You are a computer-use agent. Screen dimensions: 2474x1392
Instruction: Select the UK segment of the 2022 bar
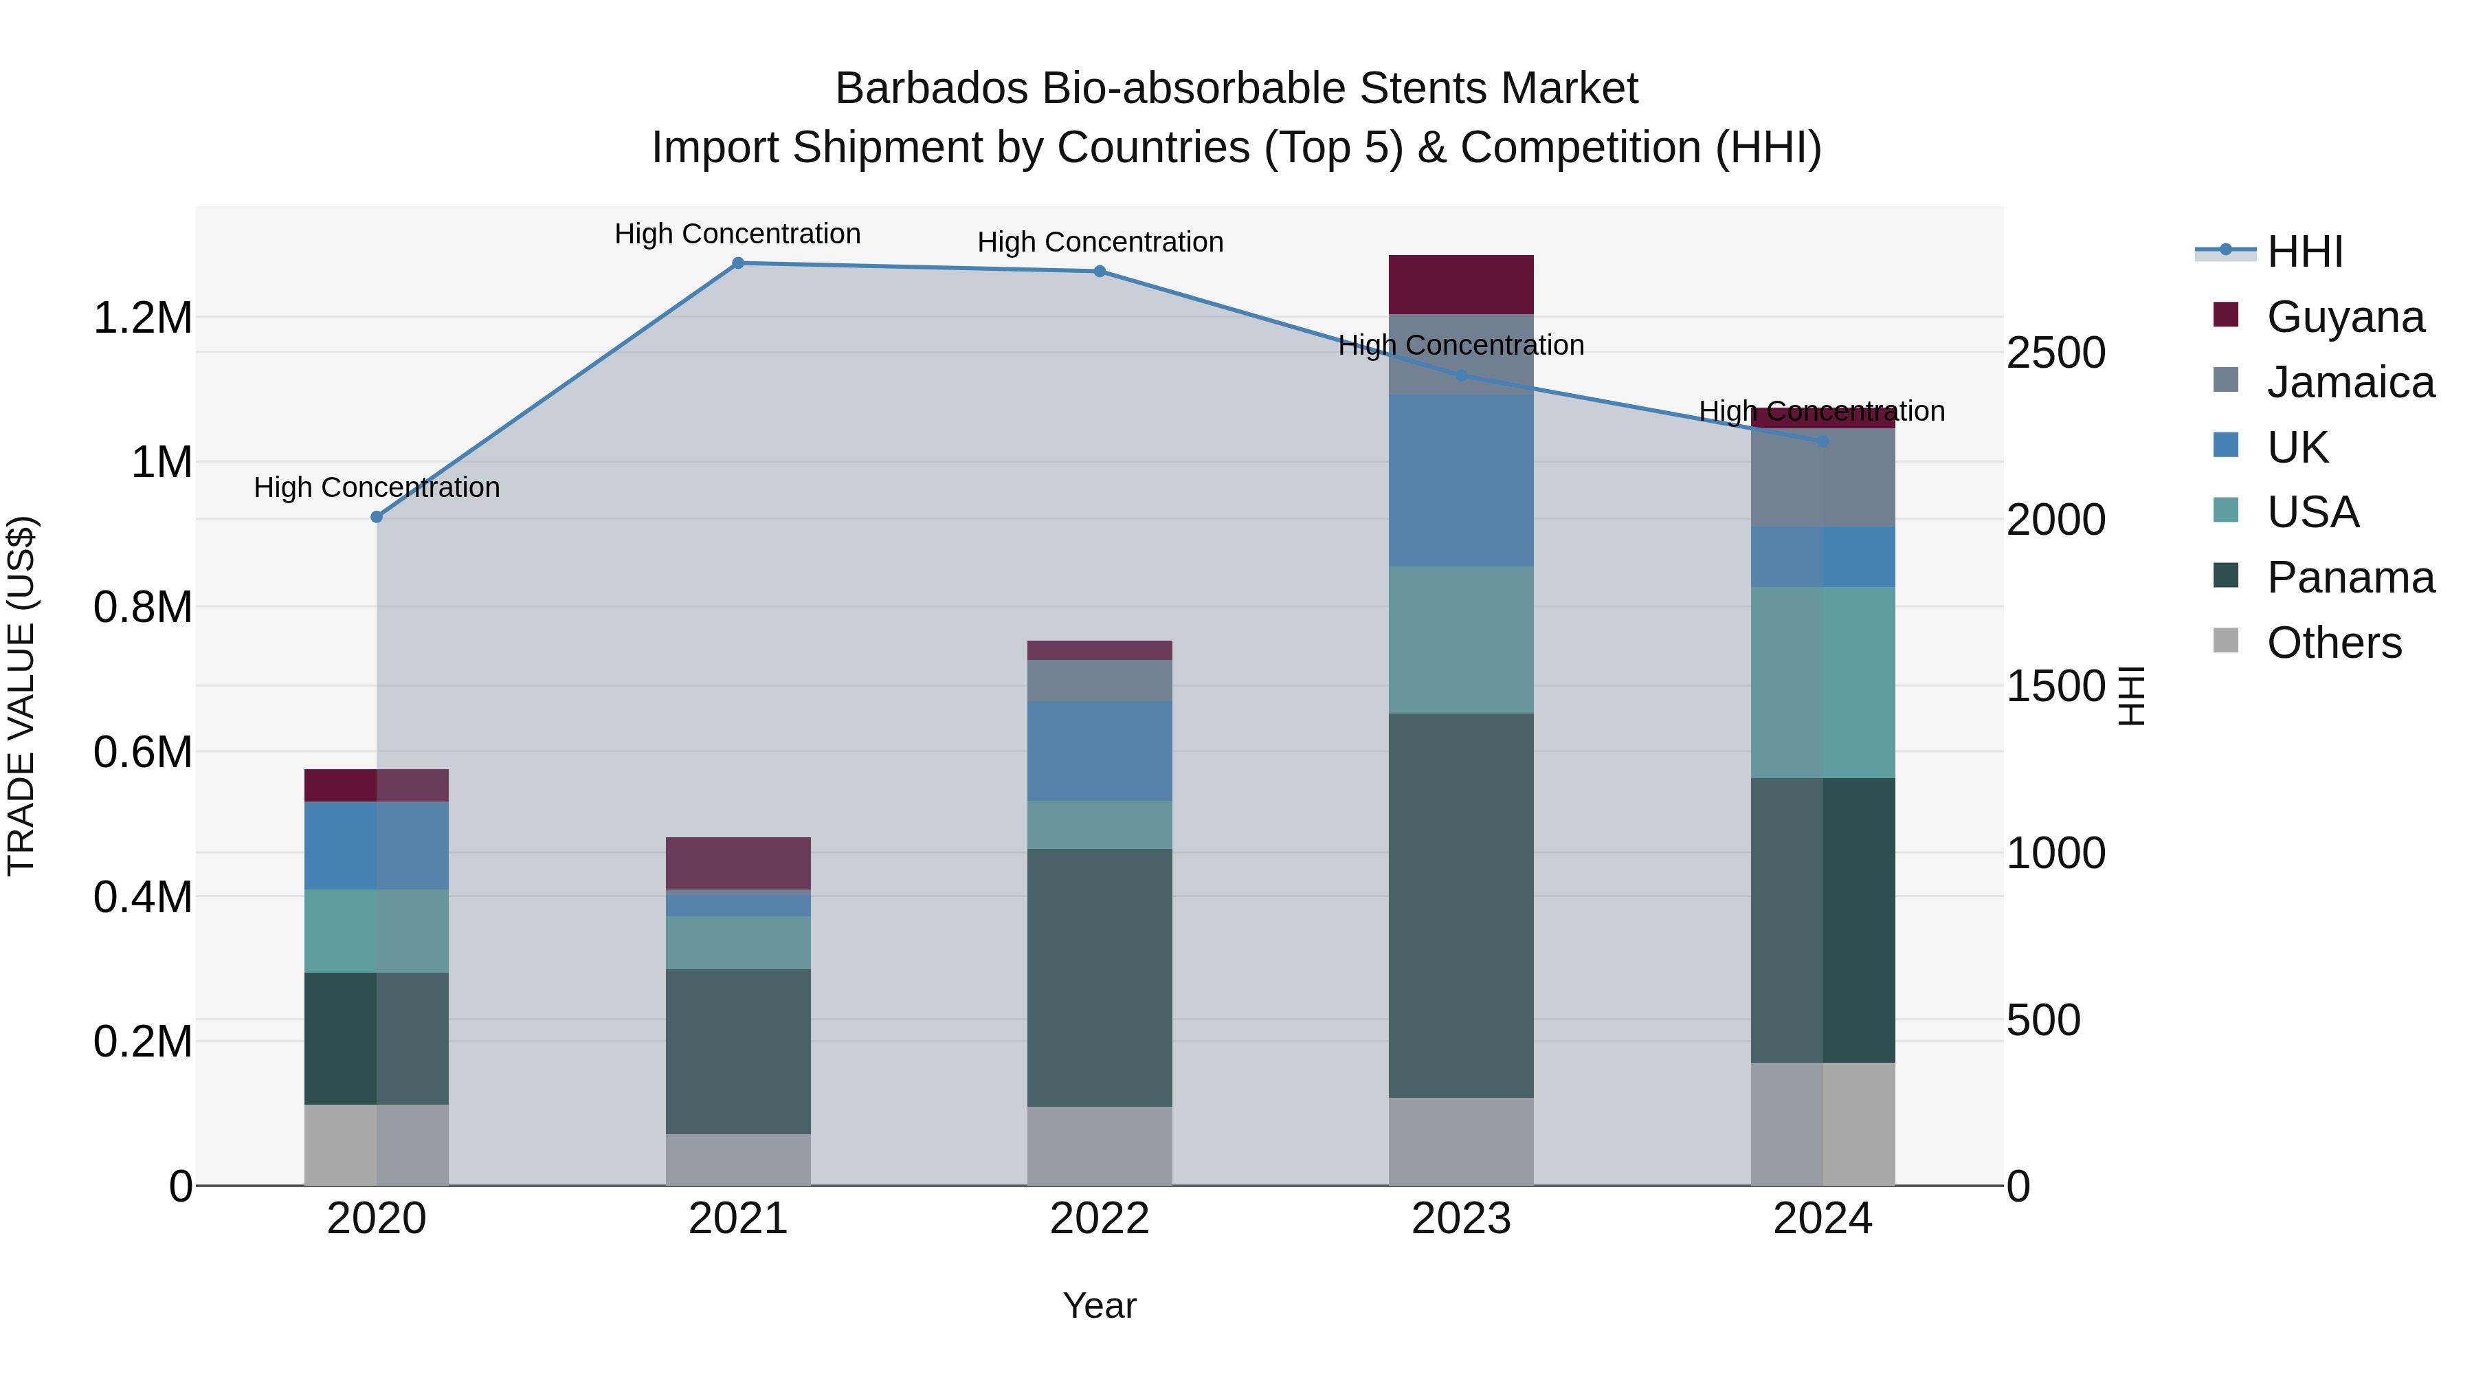[x=1100, y=751]
